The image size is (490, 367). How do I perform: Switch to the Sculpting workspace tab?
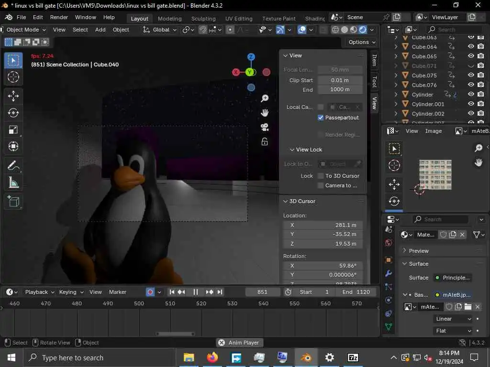(203, 19)
